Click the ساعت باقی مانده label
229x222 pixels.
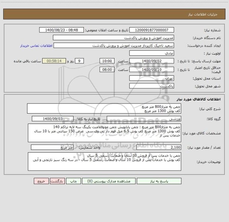point(27,61)
